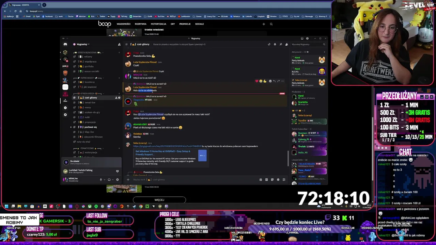Open pinned messages icon
The height and width of the screenshot is (245, 436).
click(281, 44)
